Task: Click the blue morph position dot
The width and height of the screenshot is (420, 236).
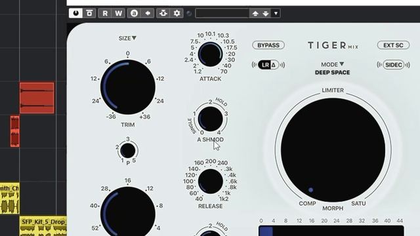Action: coord(310,190)
